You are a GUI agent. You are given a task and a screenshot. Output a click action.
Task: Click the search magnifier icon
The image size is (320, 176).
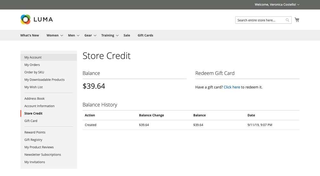pos(287,20)
